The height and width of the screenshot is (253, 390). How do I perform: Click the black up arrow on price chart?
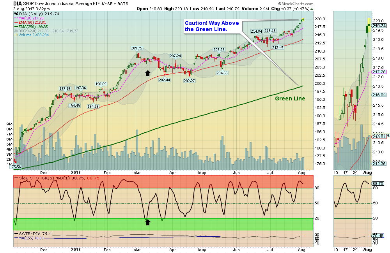click(148, 73)
